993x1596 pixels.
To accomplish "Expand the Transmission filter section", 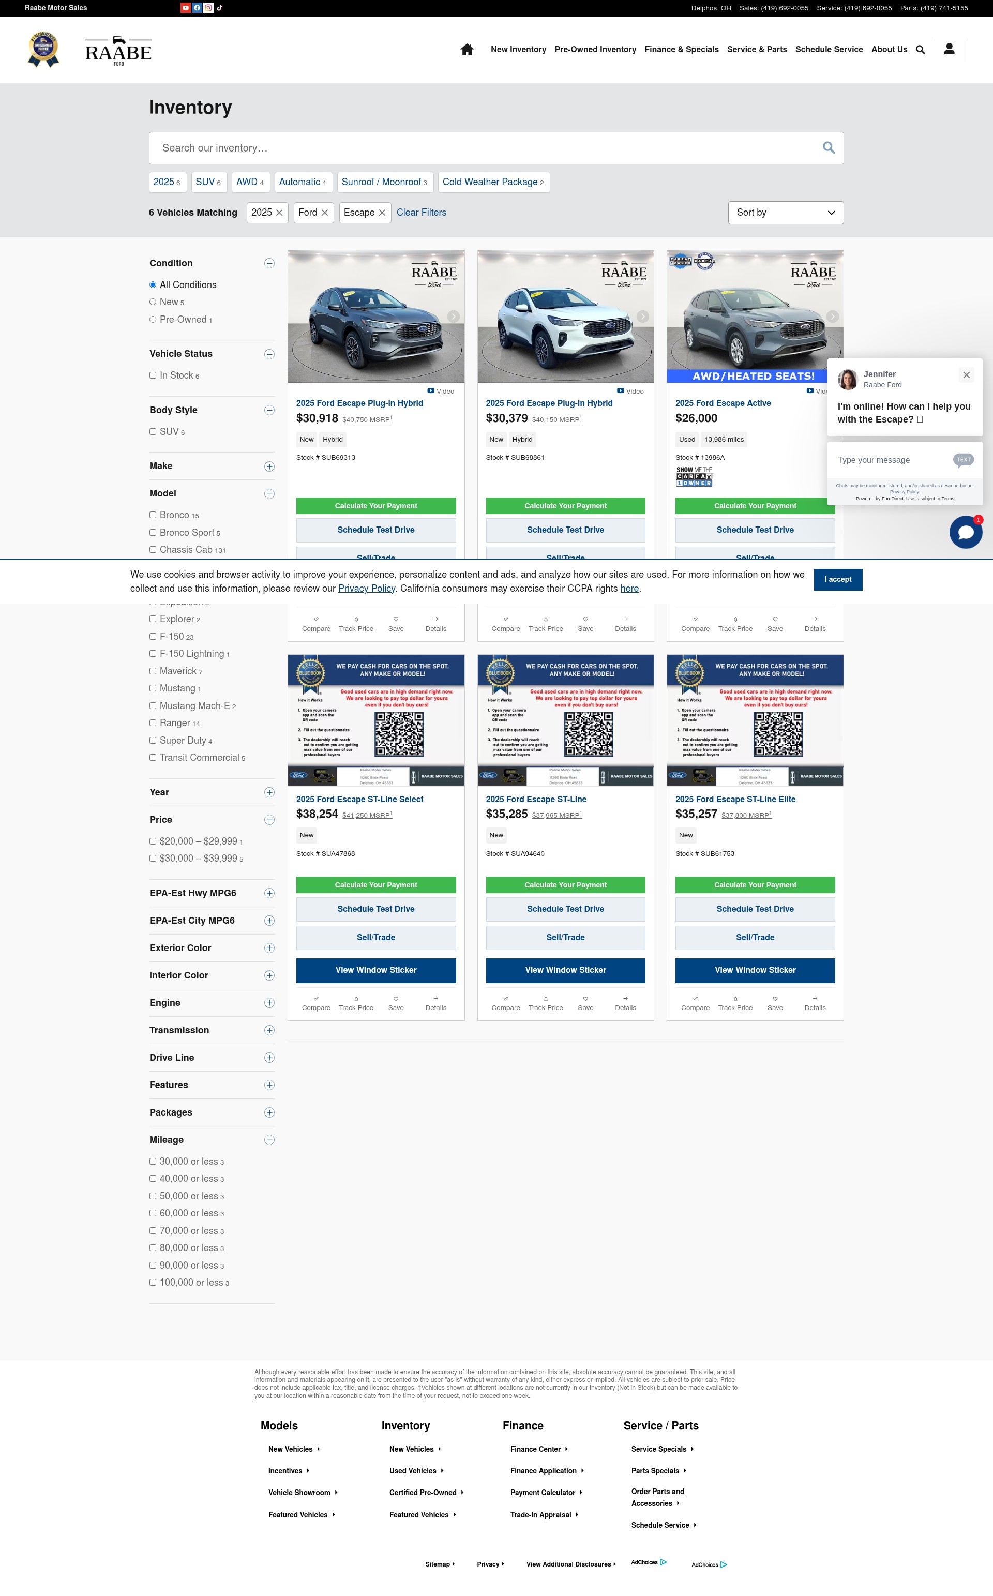I will click(x=269, y=1030).
